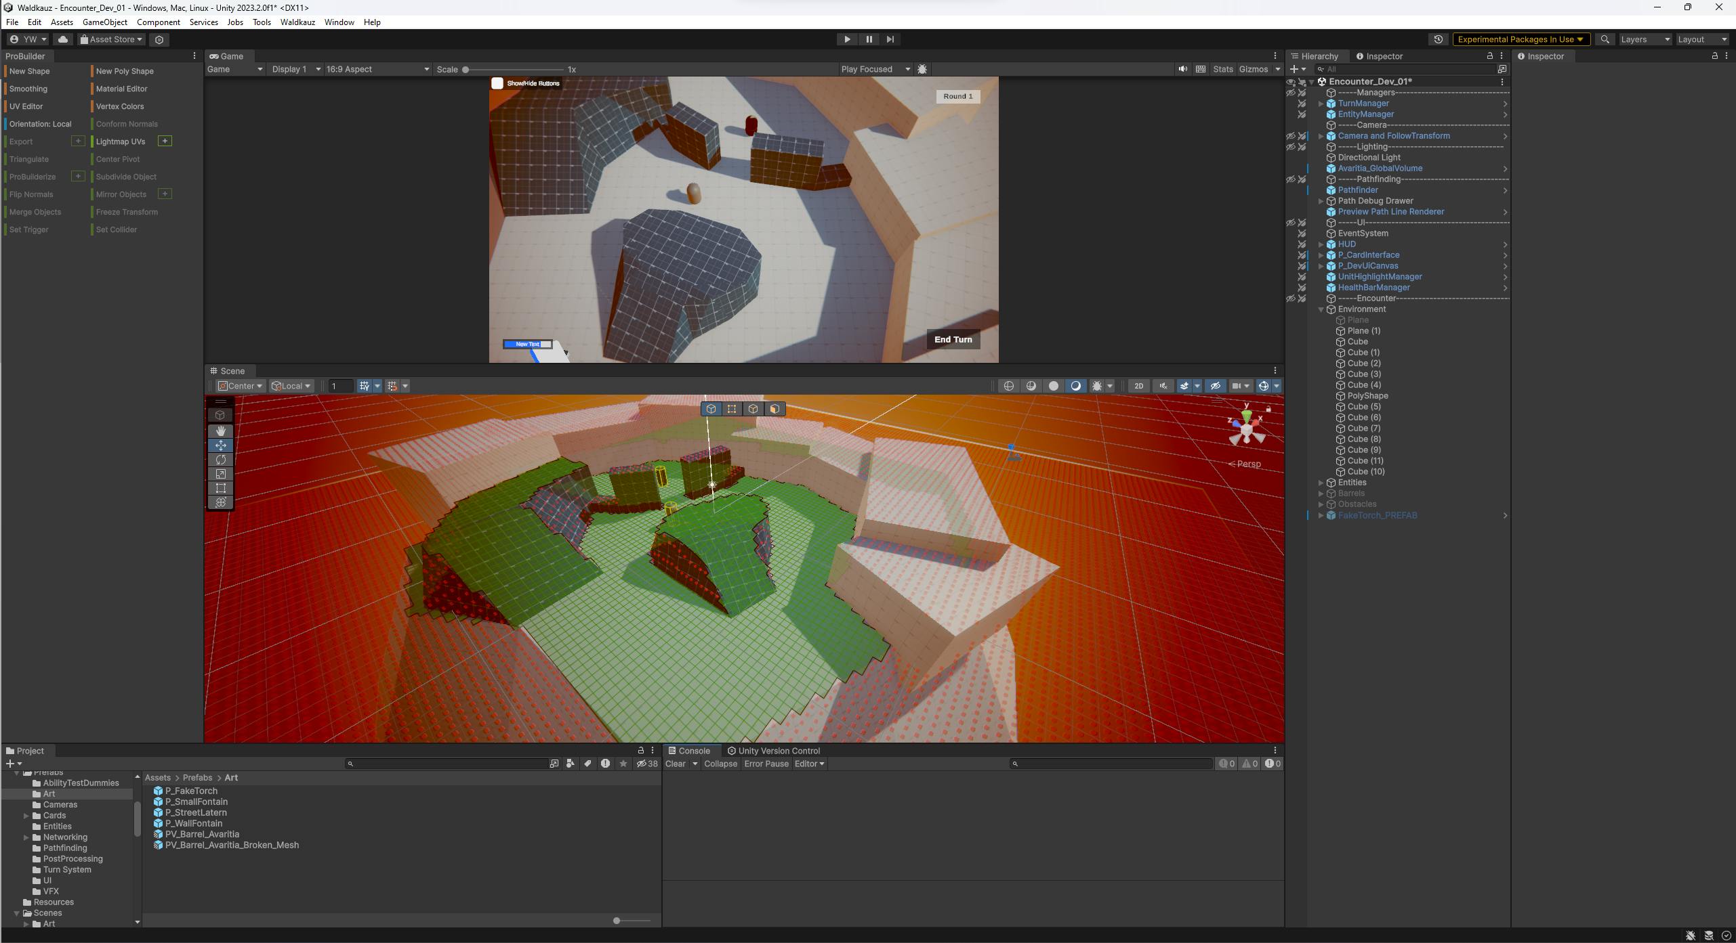Select the Hand view tool in Scene
Screen dimensions: 1736x943
[220, 431]
